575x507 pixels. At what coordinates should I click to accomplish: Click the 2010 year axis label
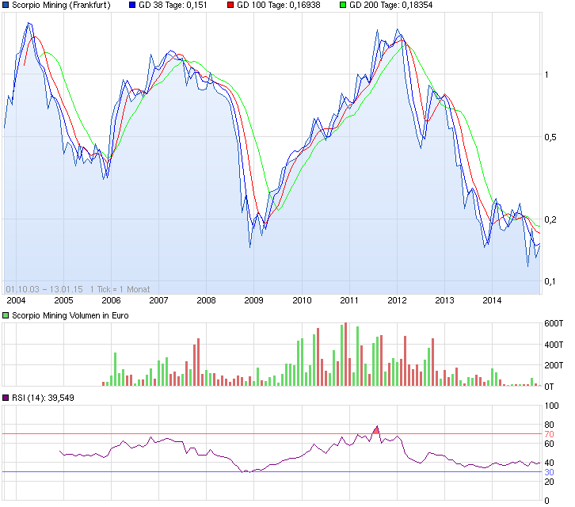(302, 300)
